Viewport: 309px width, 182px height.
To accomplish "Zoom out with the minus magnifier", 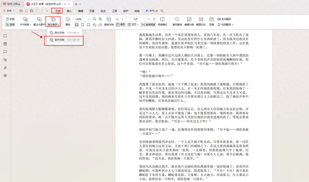I will pyautogui.click(x=95, y=19).
